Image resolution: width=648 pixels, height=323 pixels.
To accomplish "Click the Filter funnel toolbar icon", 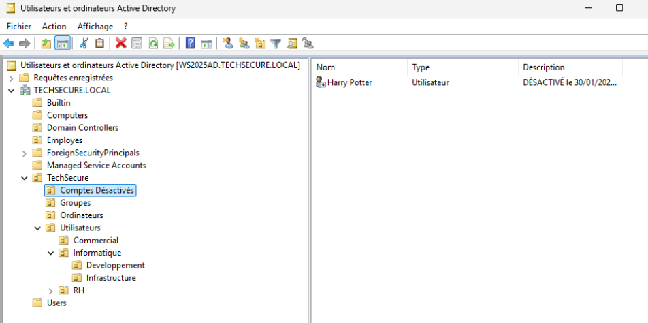I will 276,44.
